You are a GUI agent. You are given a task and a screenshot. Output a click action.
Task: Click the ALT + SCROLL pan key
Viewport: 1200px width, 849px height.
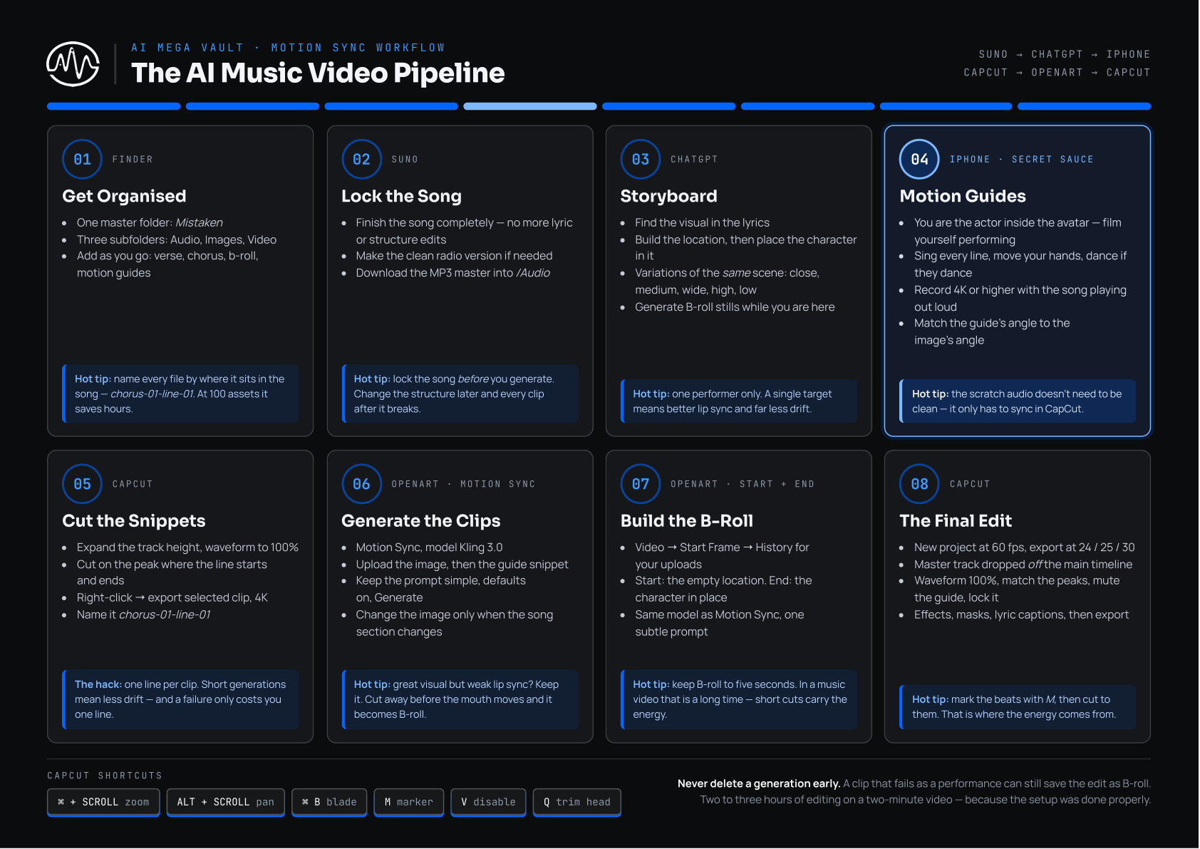(x=226, y=802)
